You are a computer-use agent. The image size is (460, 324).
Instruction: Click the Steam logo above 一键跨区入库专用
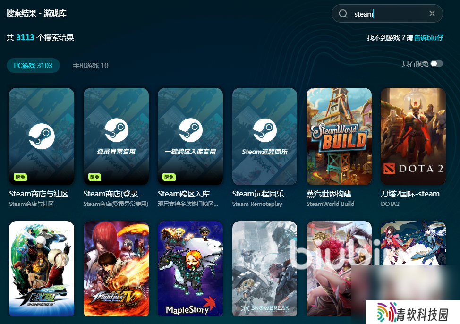(x=191, y=130)
